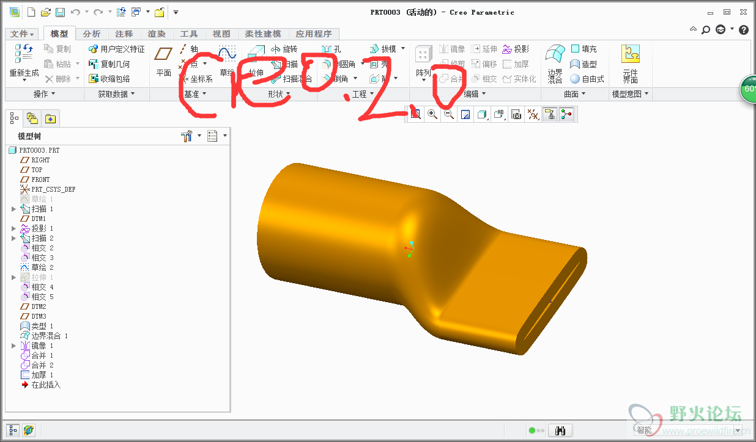The image size is (756, 442).
Task: Expand 投影 1 in the model tree
Action: point(14,228)
